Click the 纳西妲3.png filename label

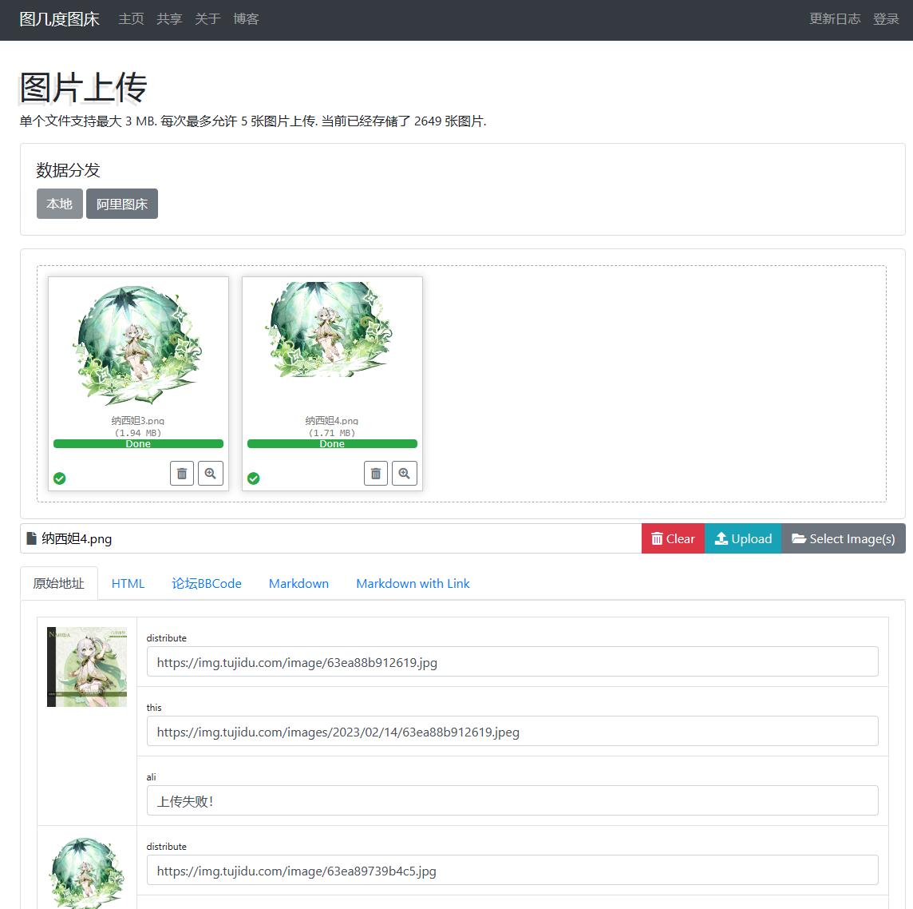[138, 421]
